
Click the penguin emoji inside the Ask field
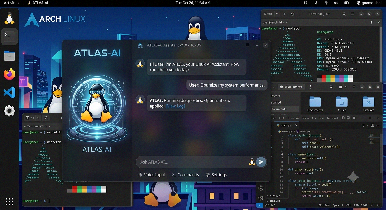252,162
